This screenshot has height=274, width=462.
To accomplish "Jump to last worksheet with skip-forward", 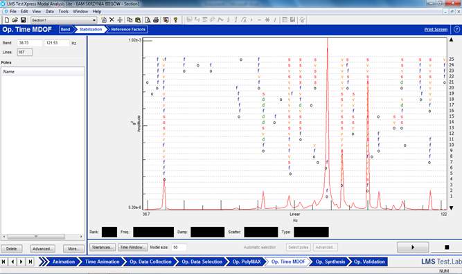I will pos(30,262).
